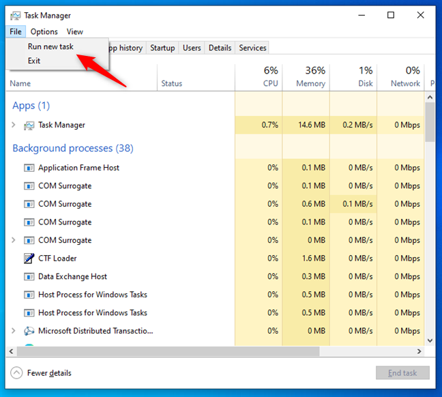Open the File menu
Viewport: 442px width, 397px height.
(16, 31)
